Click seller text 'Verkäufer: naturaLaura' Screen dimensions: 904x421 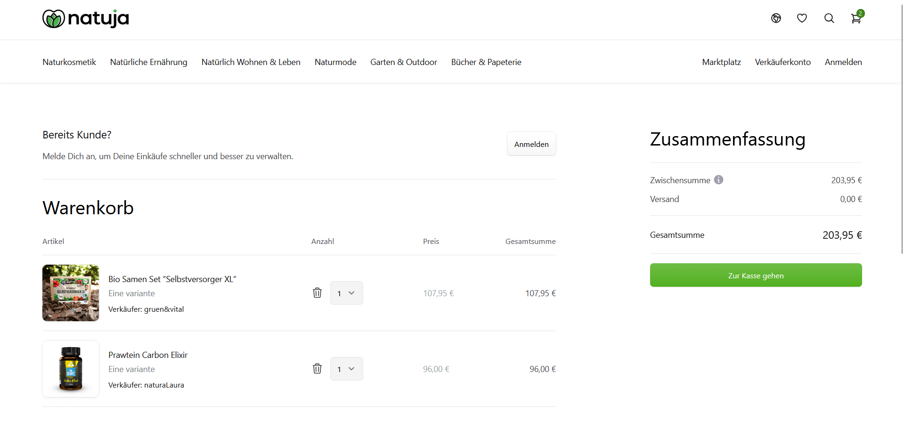coord(146,385)
